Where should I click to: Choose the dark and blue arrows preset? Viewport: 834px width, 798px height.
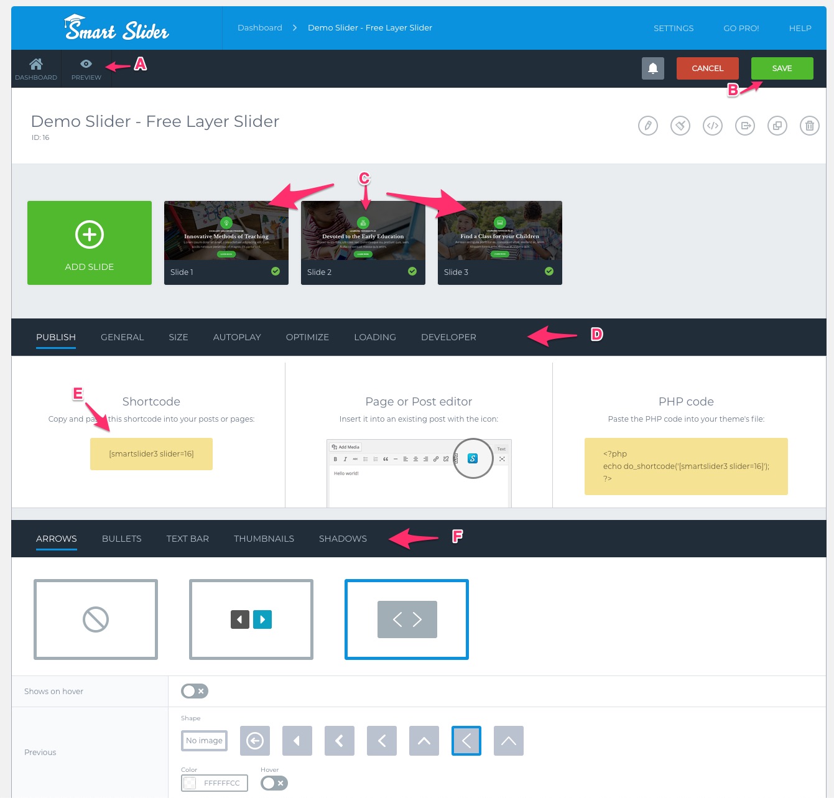click(251, 619)
